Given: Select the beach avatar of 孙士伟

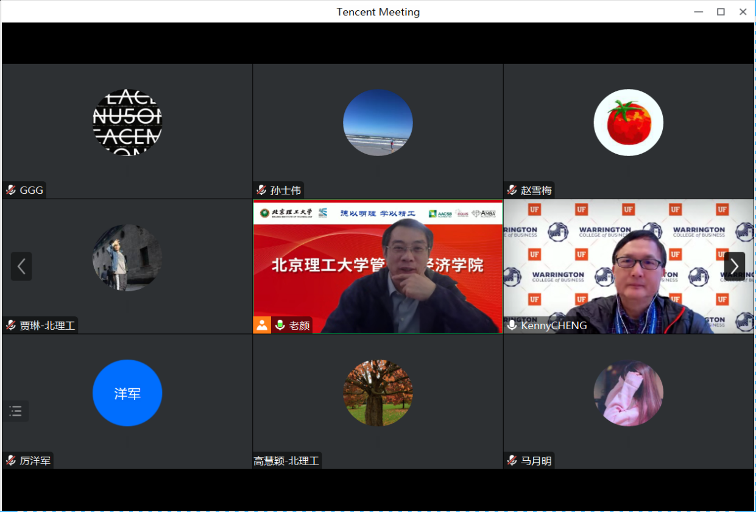Looking at the screenshot, I should 378,123.
